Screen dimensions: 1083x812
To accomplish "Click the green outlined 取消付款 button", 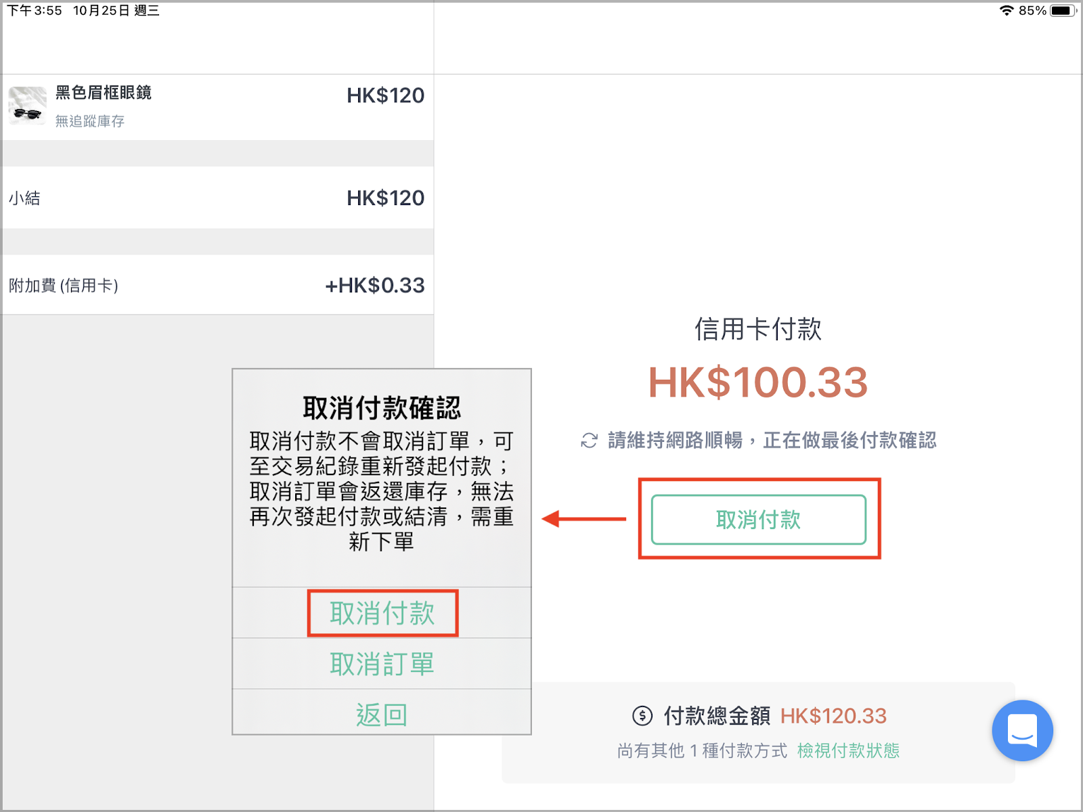I will (x=759, y=520).
